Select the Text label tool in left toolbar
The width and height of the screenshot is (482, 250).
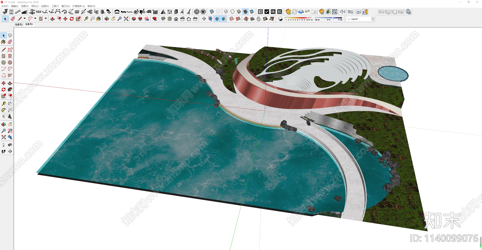coord(10,110)
